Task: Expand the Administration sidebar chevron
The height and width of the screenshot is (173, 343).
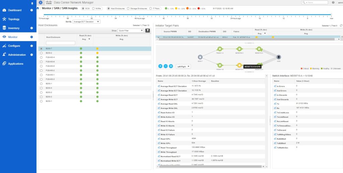Action: 32,55
